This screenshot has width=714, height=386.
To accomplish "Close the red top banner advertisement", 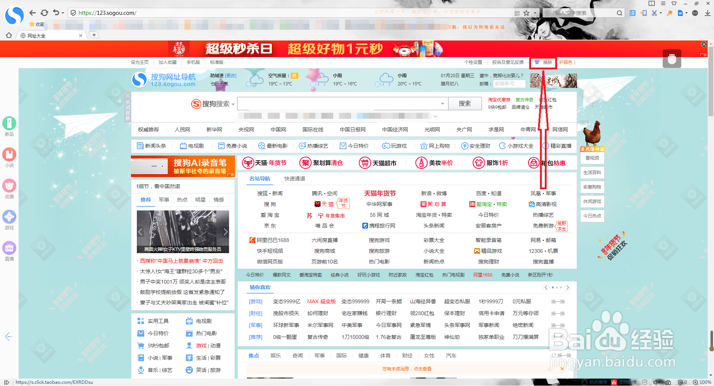I will click(704, 44).
